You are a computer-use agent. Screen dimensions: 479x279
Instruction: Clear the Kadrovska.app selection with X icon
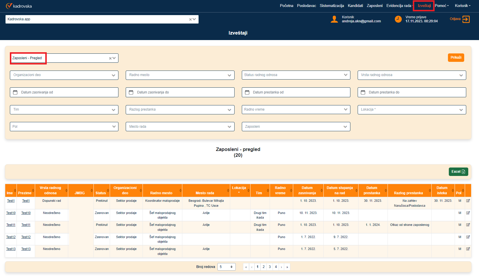(190, 19)
